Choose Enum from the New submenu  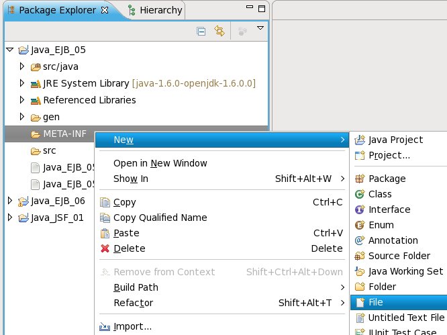point(381,225)
